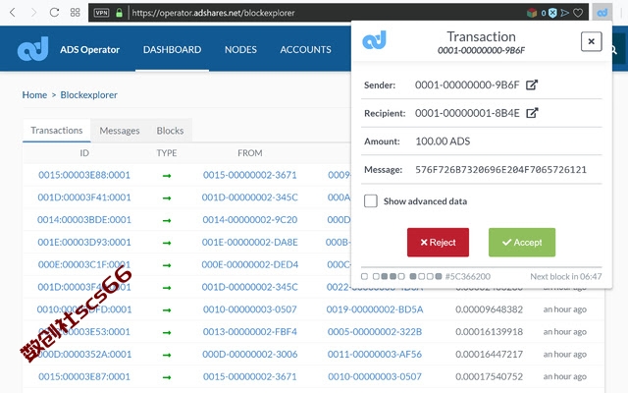Click the ADS logo in Transaction popup

click(374, 40)
